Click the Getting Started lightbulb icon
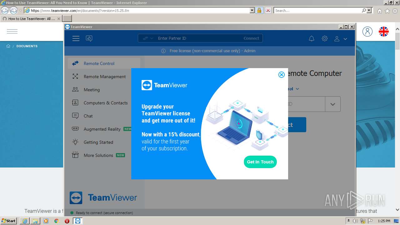The height and width of the screenshot is (225, 400). pyautogui.click(x=75, y=142)
